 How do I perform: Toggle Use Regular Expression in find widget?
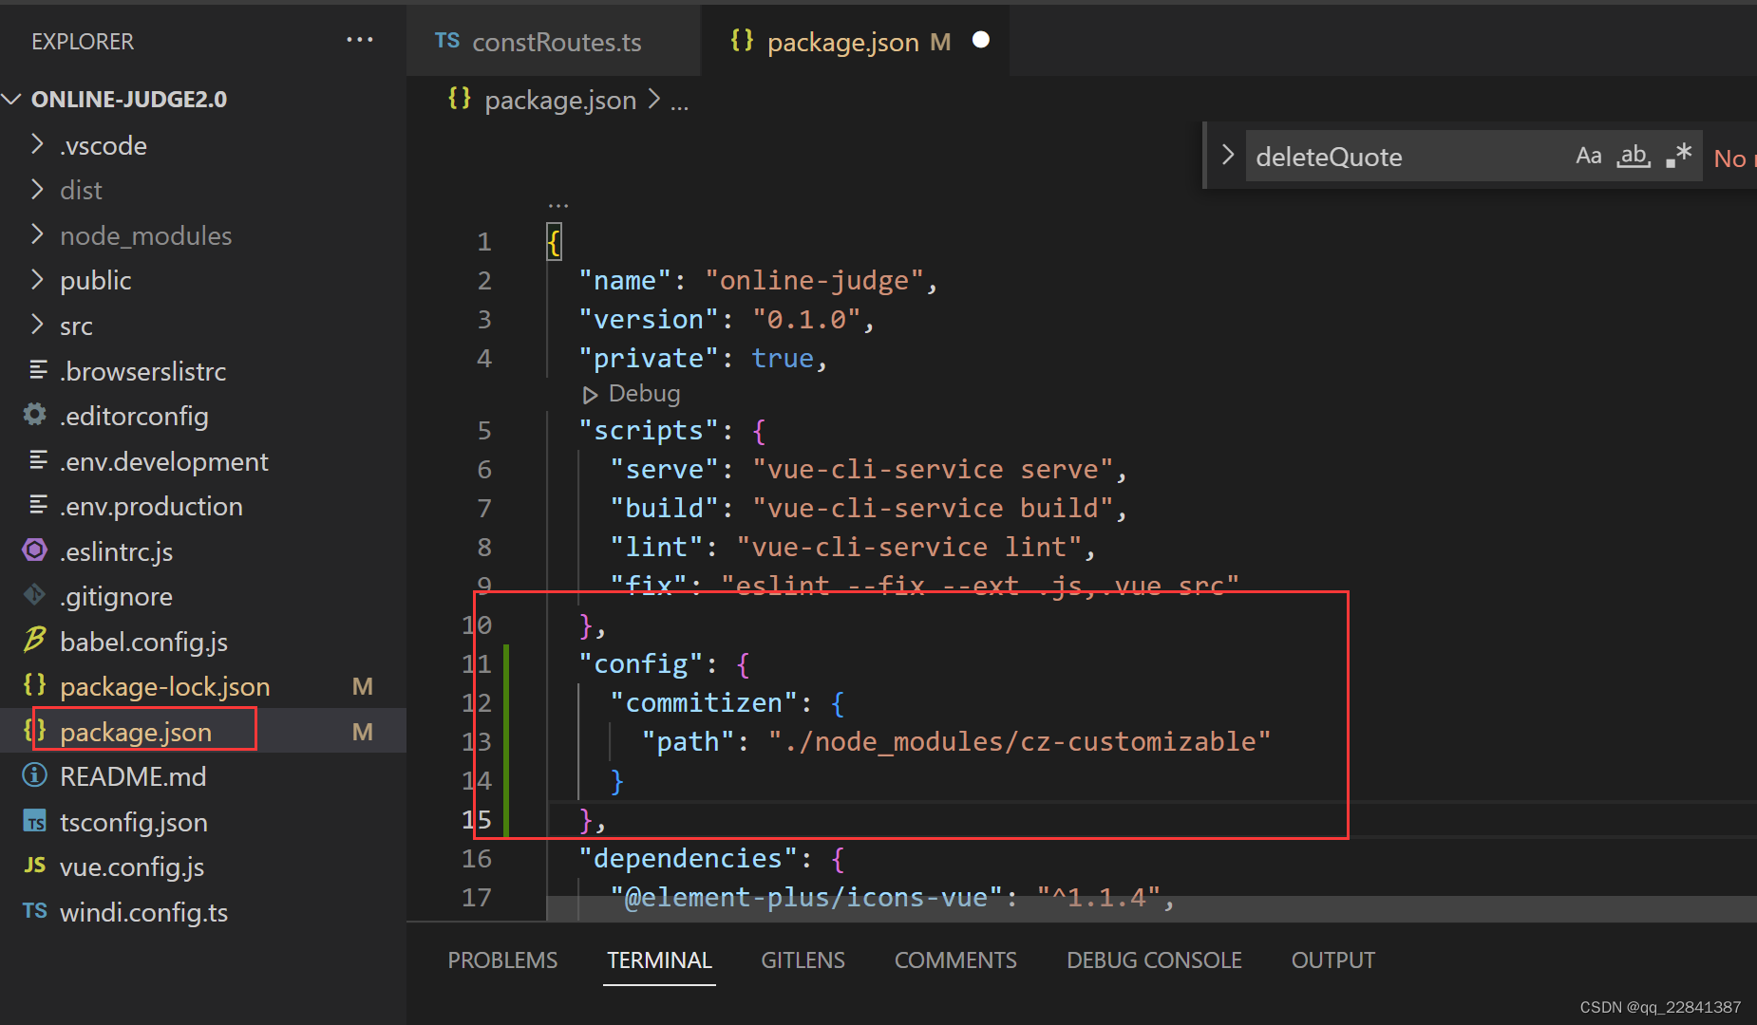pyautogui.click(x=1679, y=157)
